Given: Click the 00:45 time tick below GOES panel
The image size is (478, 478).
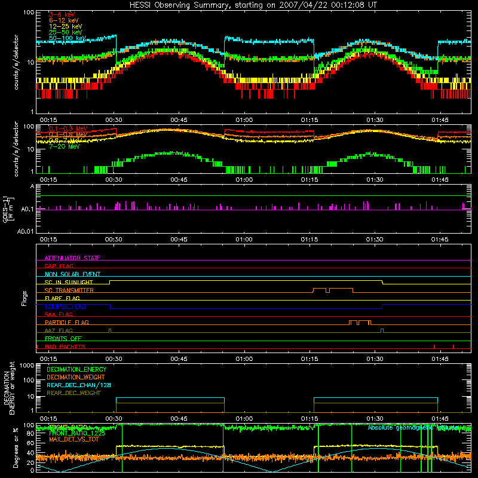Looking at the screenshot, I should coord(179,240).
